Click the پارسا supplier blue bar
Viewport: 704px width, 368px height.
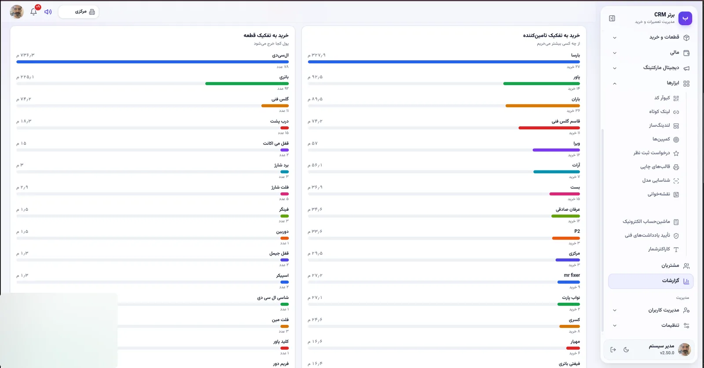444,62
